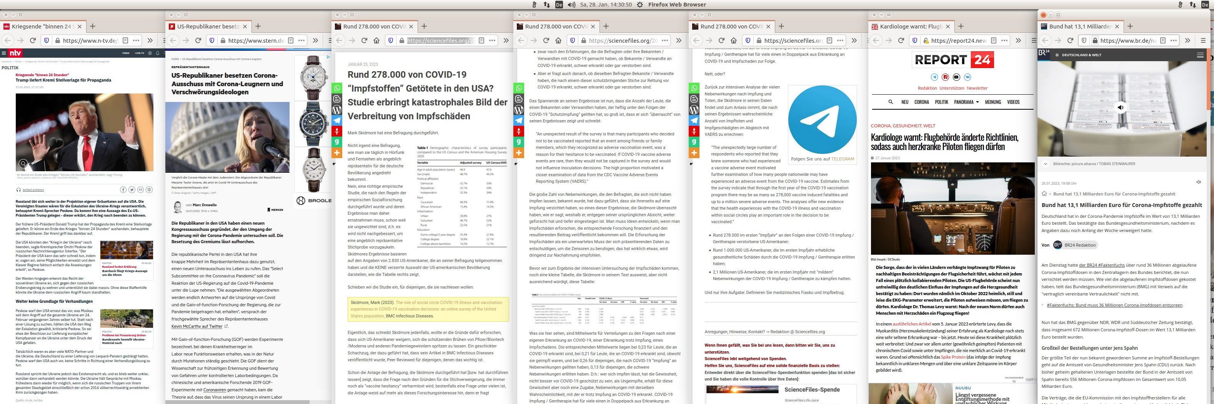1214x404 pixels.
Task: Open the Baerbock article thumbnail on ntv
Action: tap(126, 250)
